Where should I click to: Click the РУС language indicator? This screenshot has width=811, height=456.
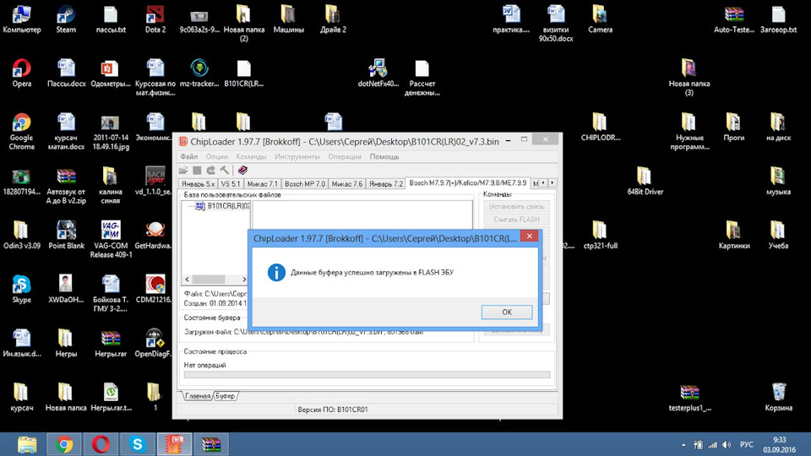(746, 445)
